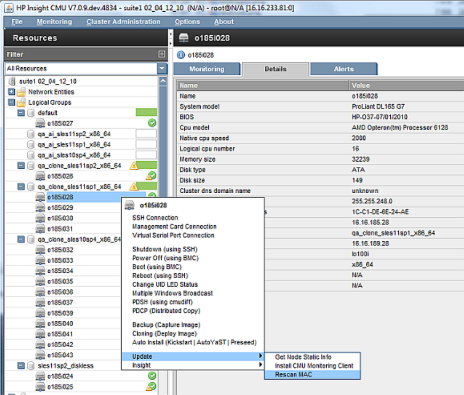Collapse the sles11sp2_diskless group

tap(21, 366)
